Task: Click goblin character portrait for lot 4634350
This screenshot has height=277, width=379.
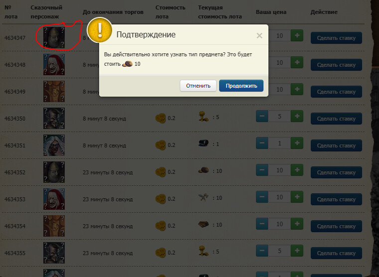Action: click(54, 118)
